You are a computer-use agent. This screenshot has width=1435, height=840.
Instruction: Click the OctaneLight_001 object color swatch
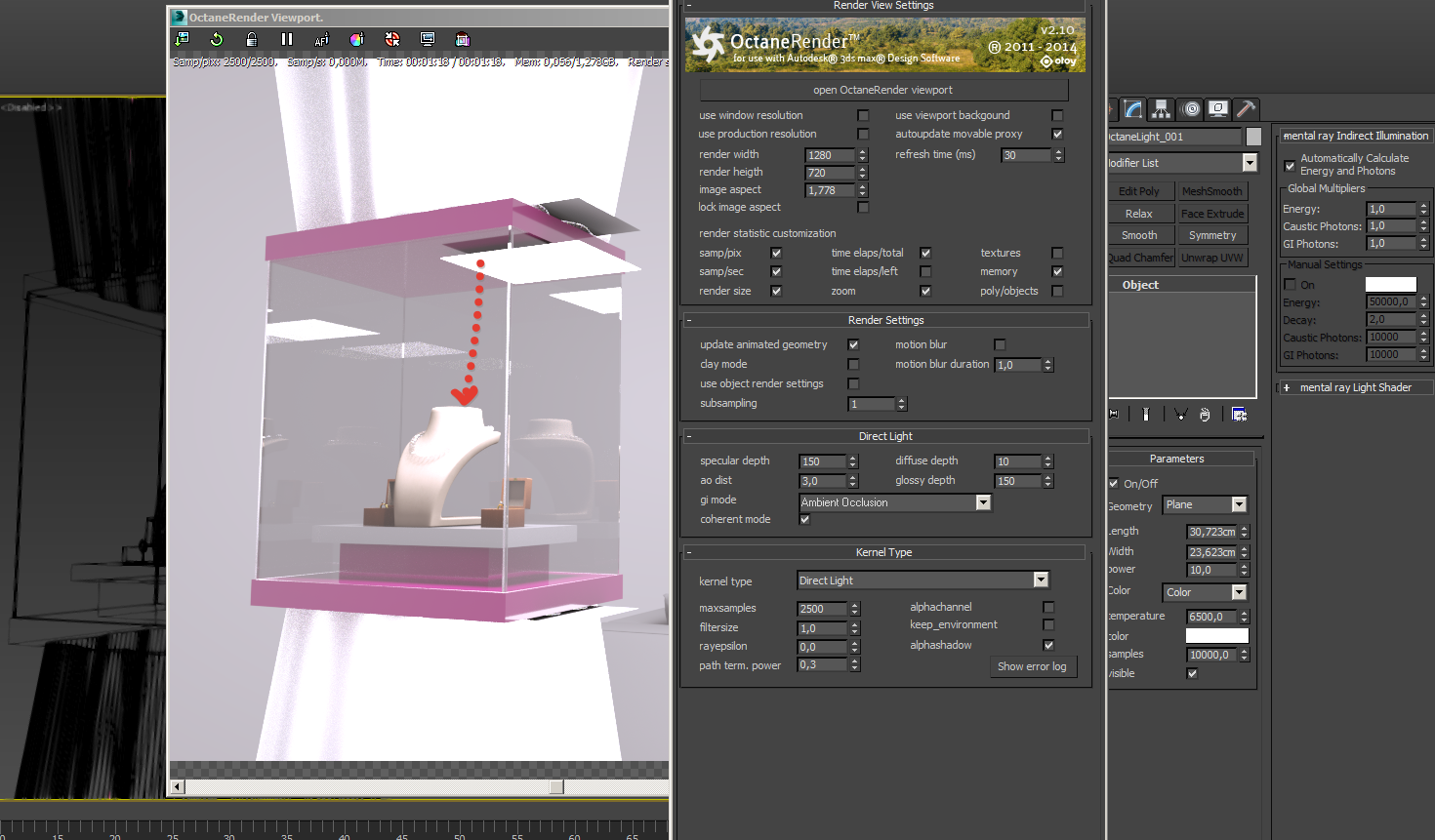pos(1254,137)
